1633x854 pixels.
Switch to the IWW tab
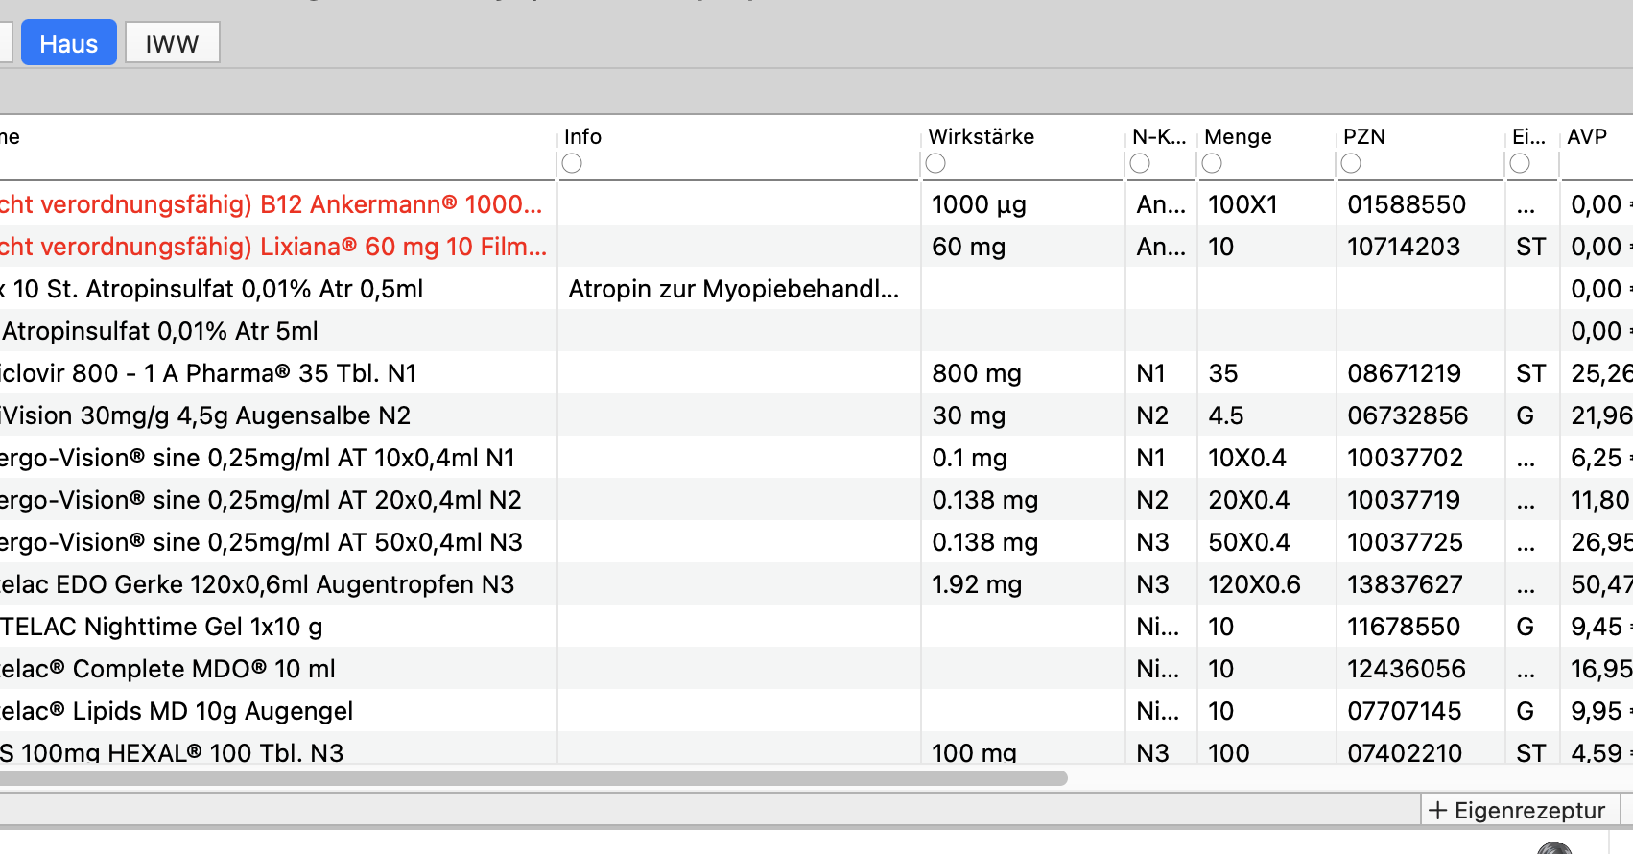(x=173, y=43)
